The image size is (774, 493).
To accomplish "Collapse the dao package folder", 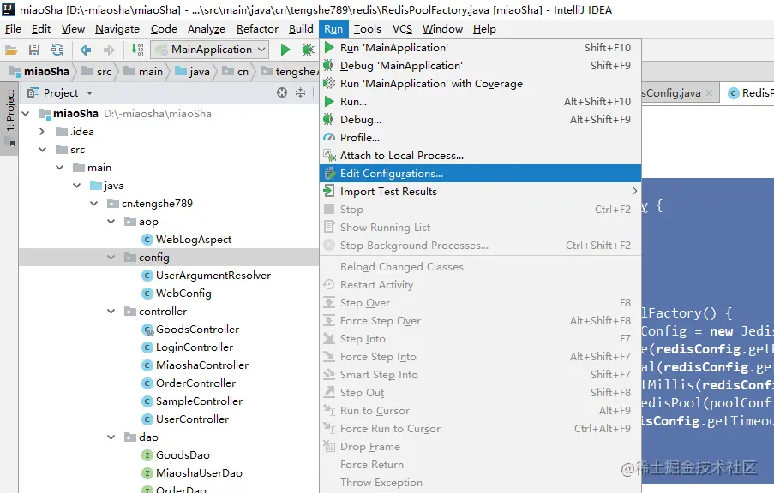I will [x=111, y=437].
